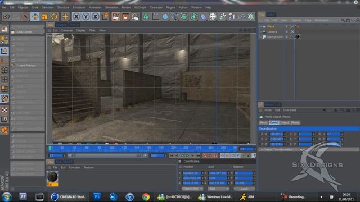Activate the Scale tool icon
Image resolution: width=360 pixels, height=202 pixels.
(44, 16)
